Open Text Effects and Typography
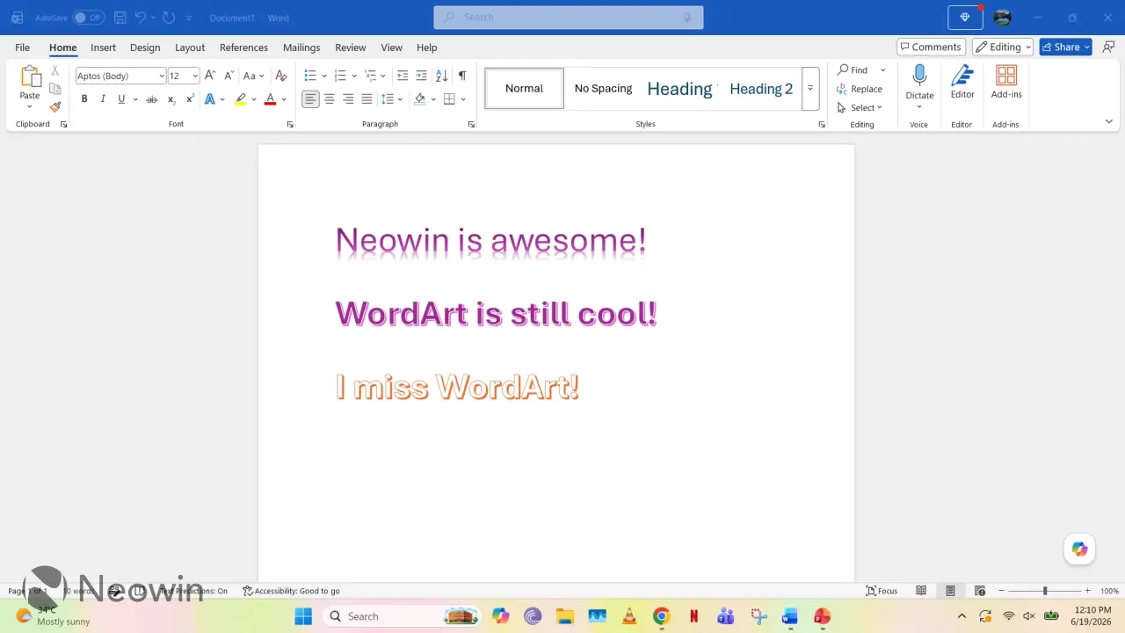Screen dimensions: 1125x633 210,99
